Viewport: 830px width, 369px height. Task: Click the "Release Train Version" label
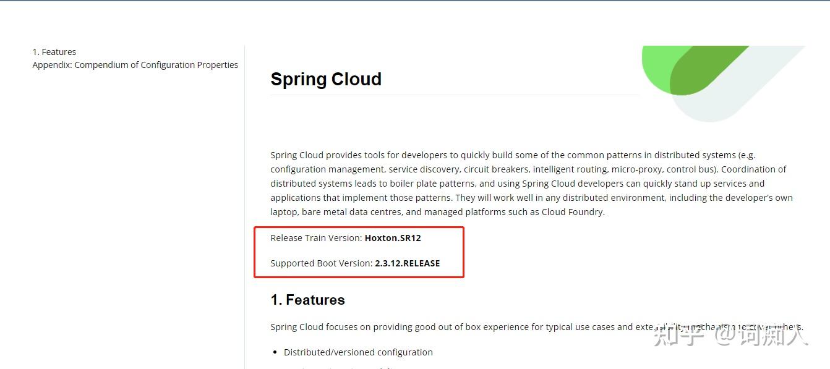(x=316, y=238)
